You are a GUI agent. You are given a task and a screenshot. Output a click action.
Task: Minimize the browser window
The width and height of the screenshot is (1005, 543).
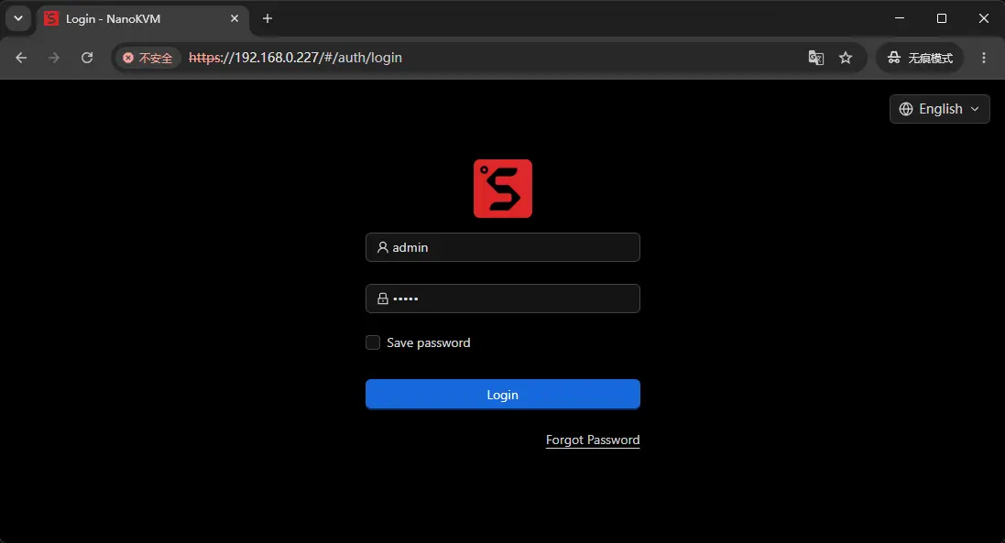900,18
